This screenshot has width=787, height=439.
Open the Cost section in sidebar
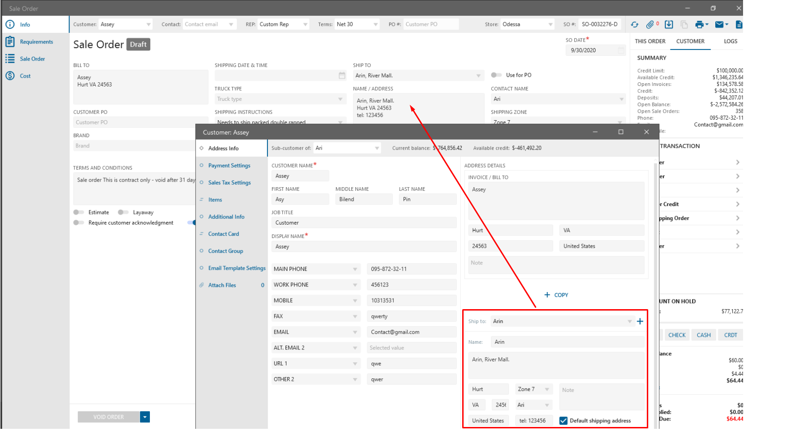coord(25,76)
